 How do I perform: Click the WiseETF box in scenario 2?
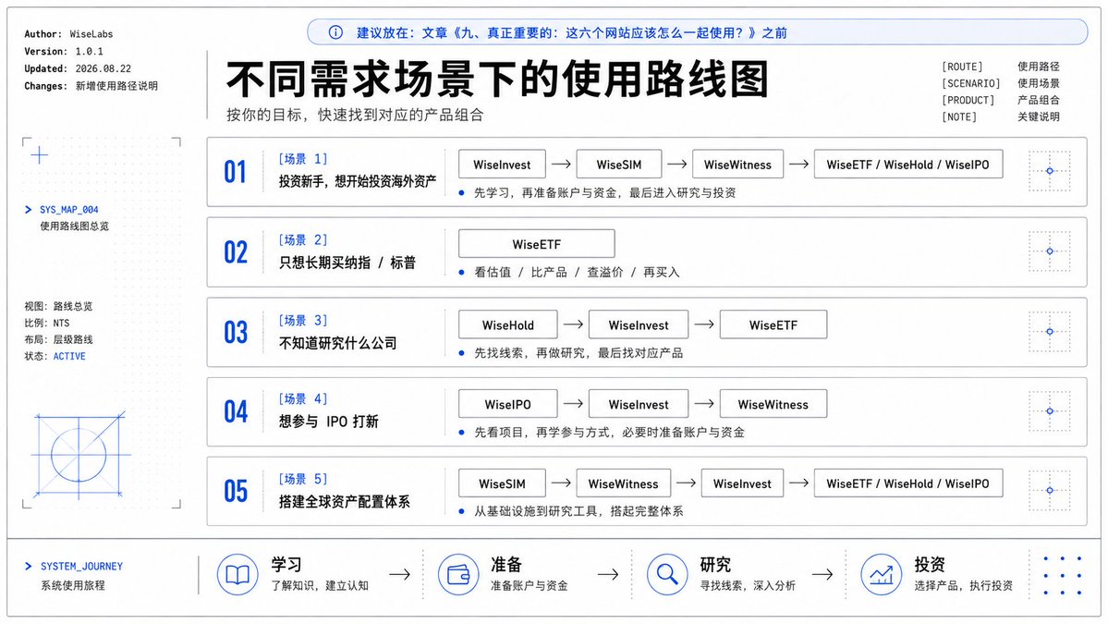(536, 244)
